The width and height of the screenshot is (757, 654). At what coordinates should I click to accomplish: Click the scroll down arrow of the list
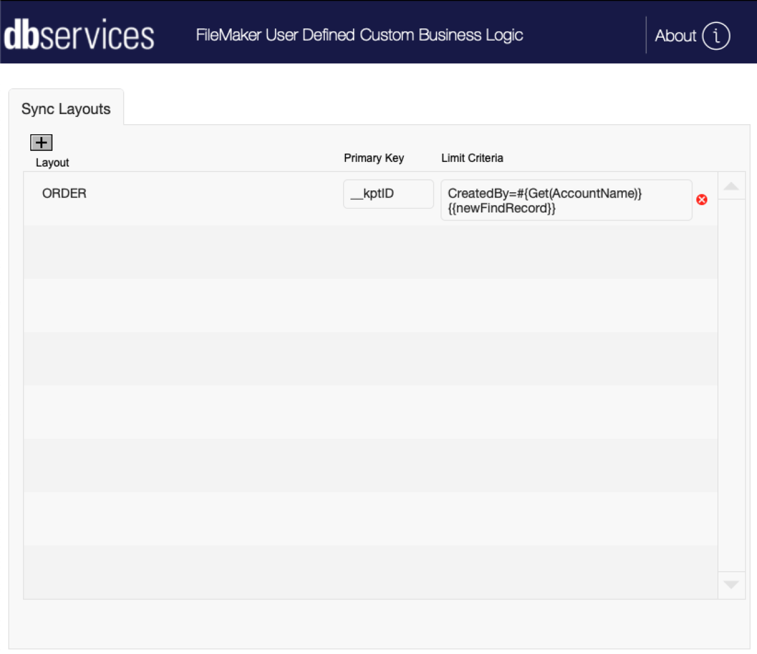(x=732, y=585)
